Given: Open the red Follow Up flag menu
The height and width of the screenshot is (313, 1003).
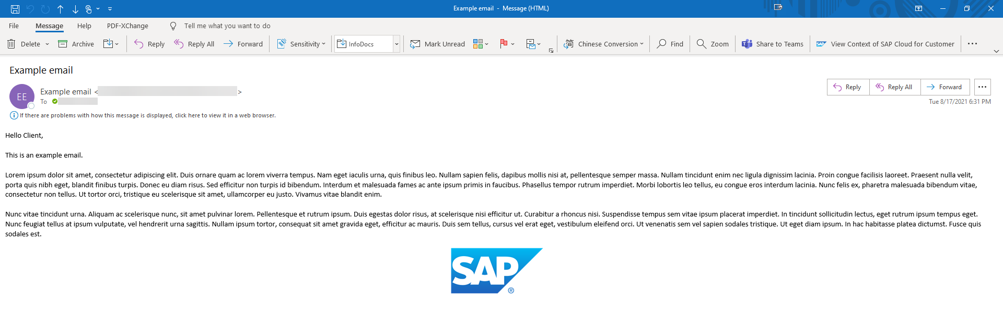Looking at the screenshot, I should (x=507, y=44).
